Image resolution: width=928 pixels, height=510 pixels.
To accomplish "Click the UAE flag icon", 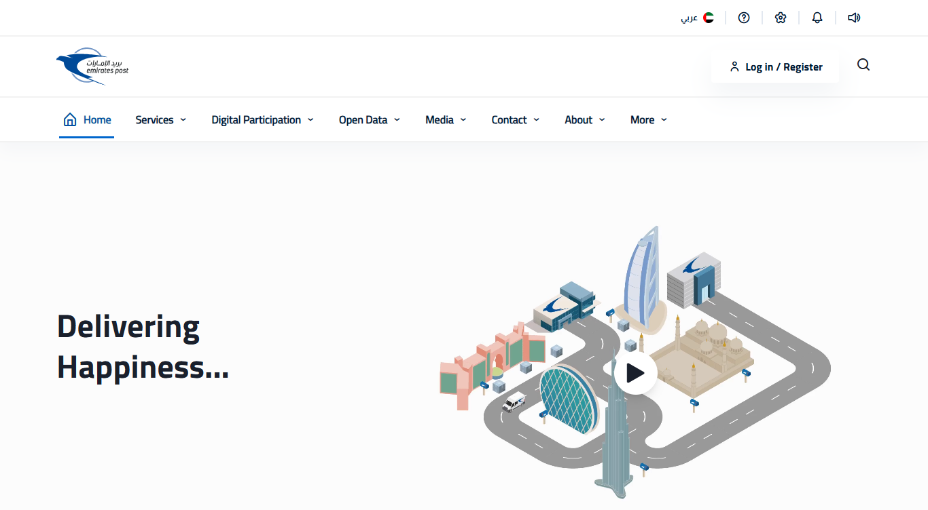I will pyautogui.click(x=709, y=18).
